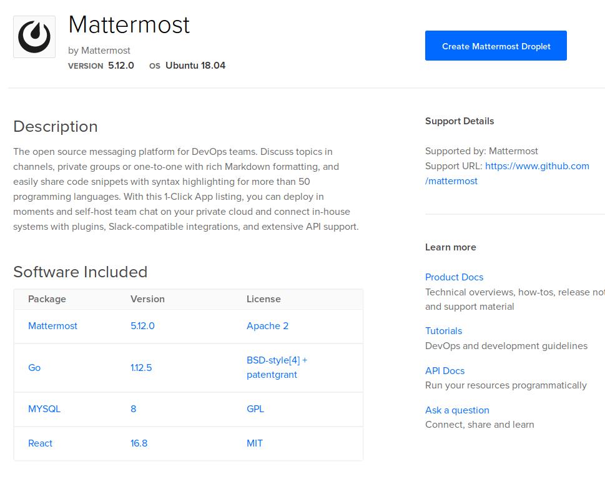The image size is (605, 479).
Task: Follow the Ask a question link
Action: click(457, 410)
